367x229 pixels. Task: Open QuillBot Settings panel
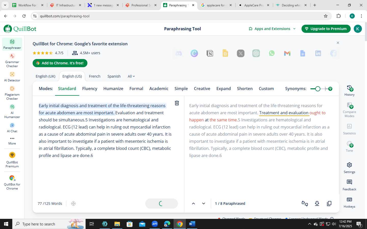tap(349, 168)
